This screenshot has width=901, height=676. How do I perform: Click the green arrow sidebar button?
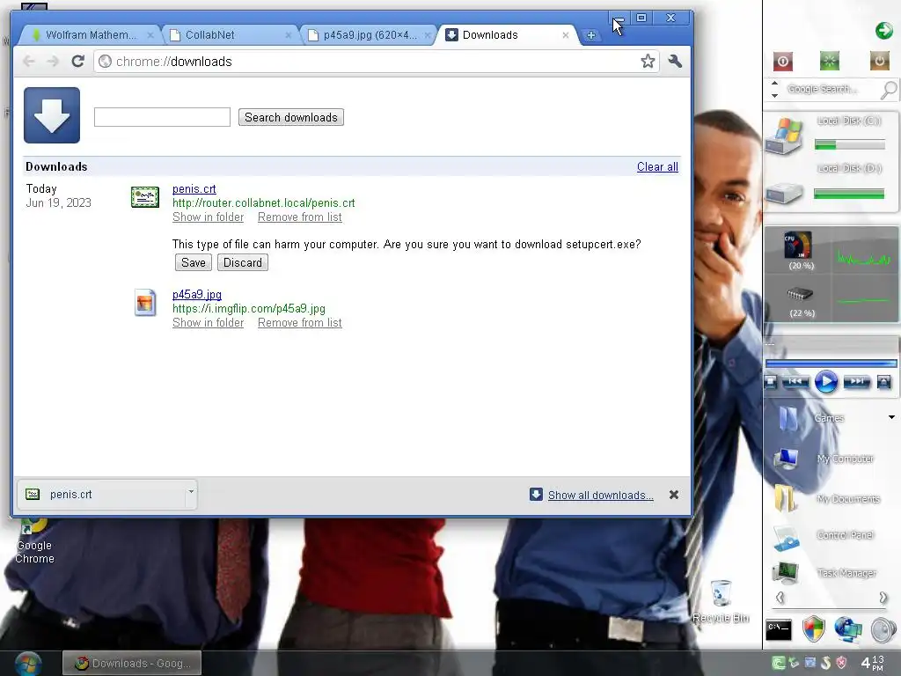tap(883, 30)
